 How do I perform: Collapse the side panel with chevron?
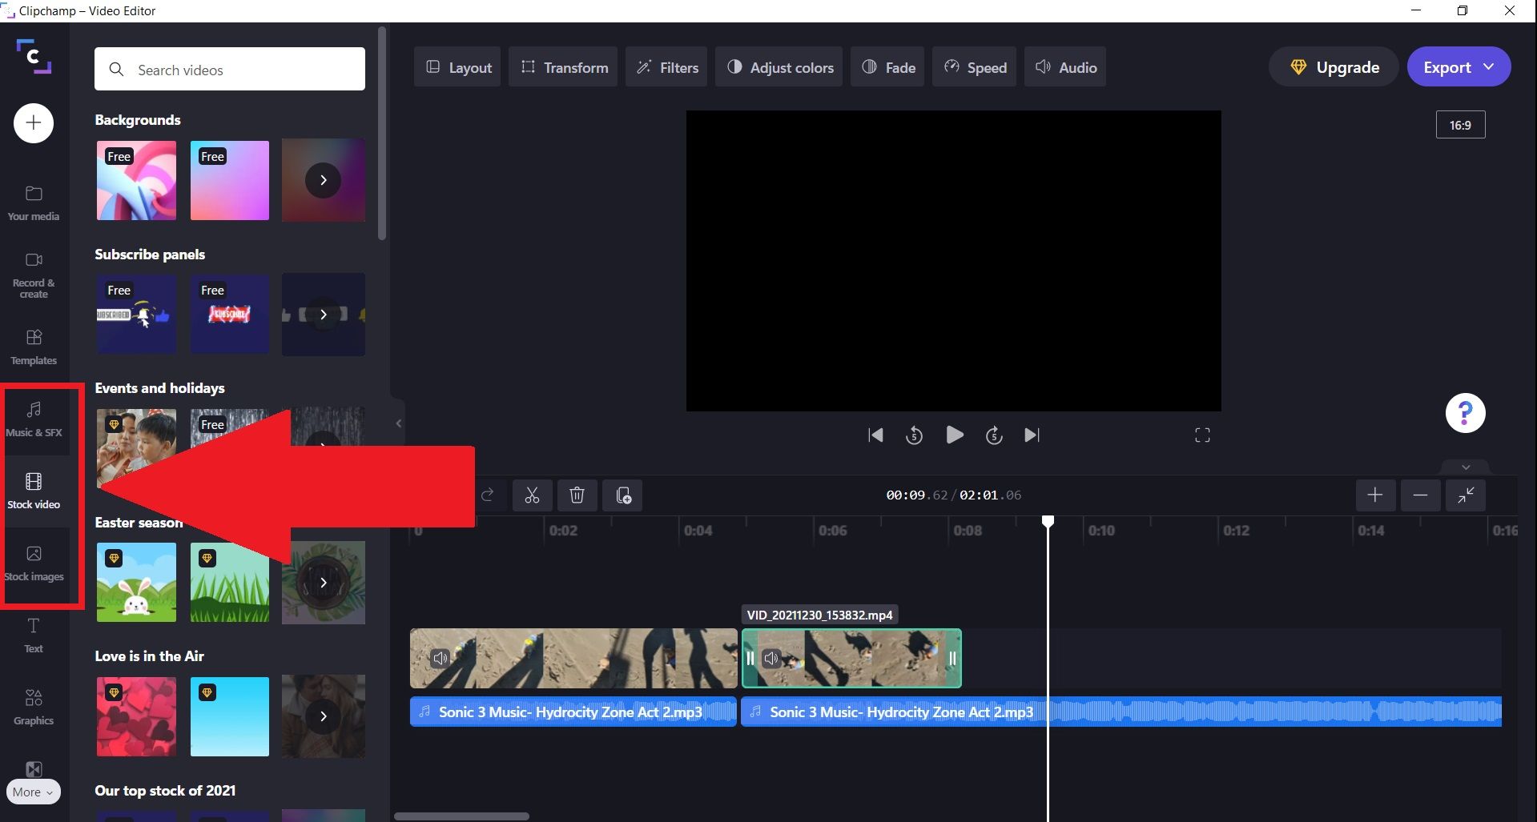[398, 423]
